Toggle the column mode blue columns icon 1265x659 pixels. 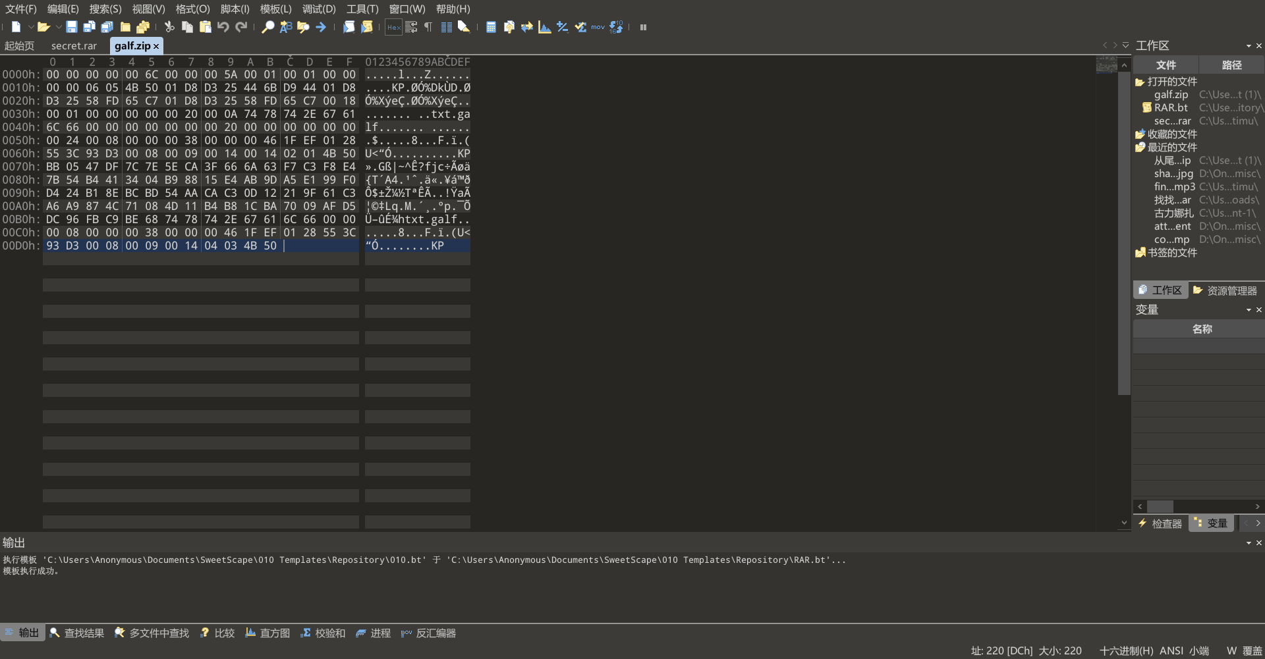447,27
